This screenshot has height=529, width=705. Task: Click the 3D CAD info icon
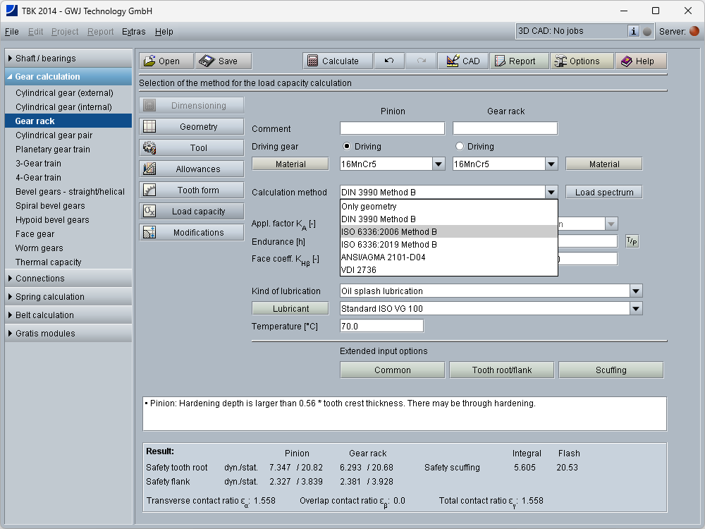pos(633,31)
